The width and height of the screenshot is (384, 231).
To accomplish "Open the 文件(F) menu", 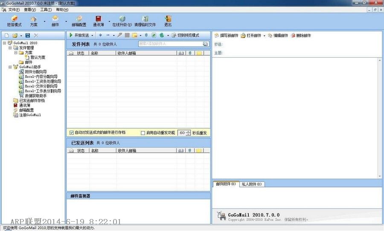I will (x=14, y=9).
